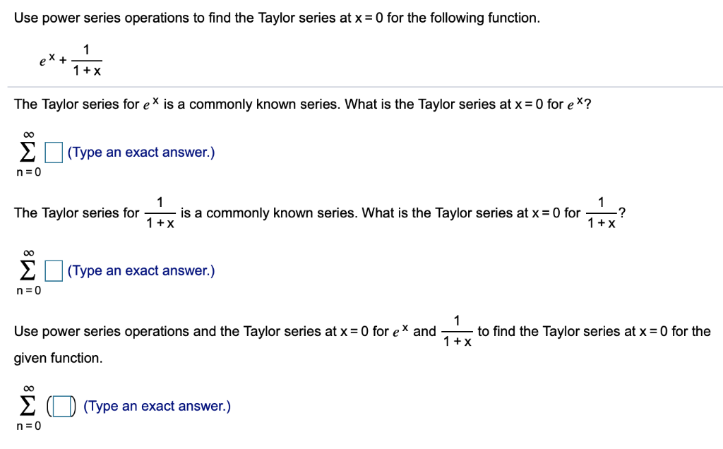Image resolution: width=723 pixels, height=449 pixels.
Task: Select the answer box for 1/(1+x) series
Action: pos(53,270)
